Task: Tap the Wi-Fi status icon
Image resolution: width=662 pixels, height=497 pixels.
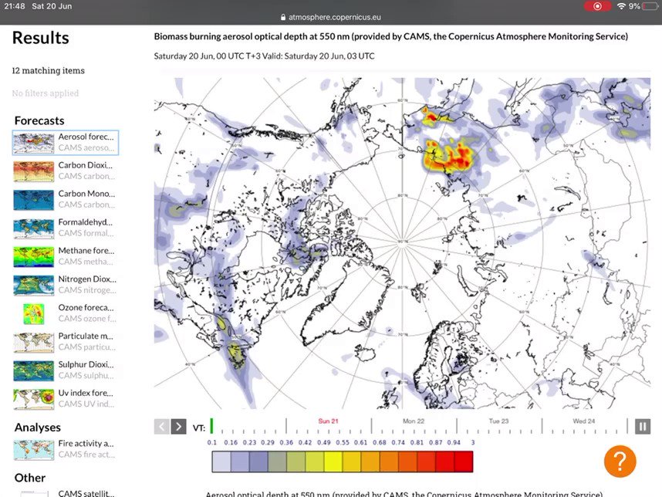Action: tap(621, 6)
